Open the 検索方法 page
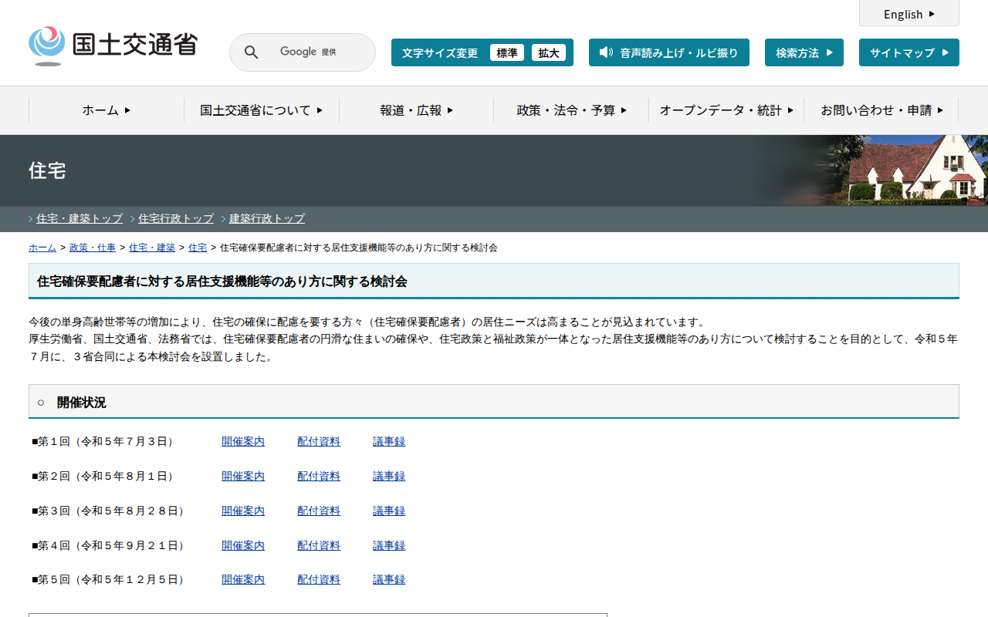 click(804, 53)
